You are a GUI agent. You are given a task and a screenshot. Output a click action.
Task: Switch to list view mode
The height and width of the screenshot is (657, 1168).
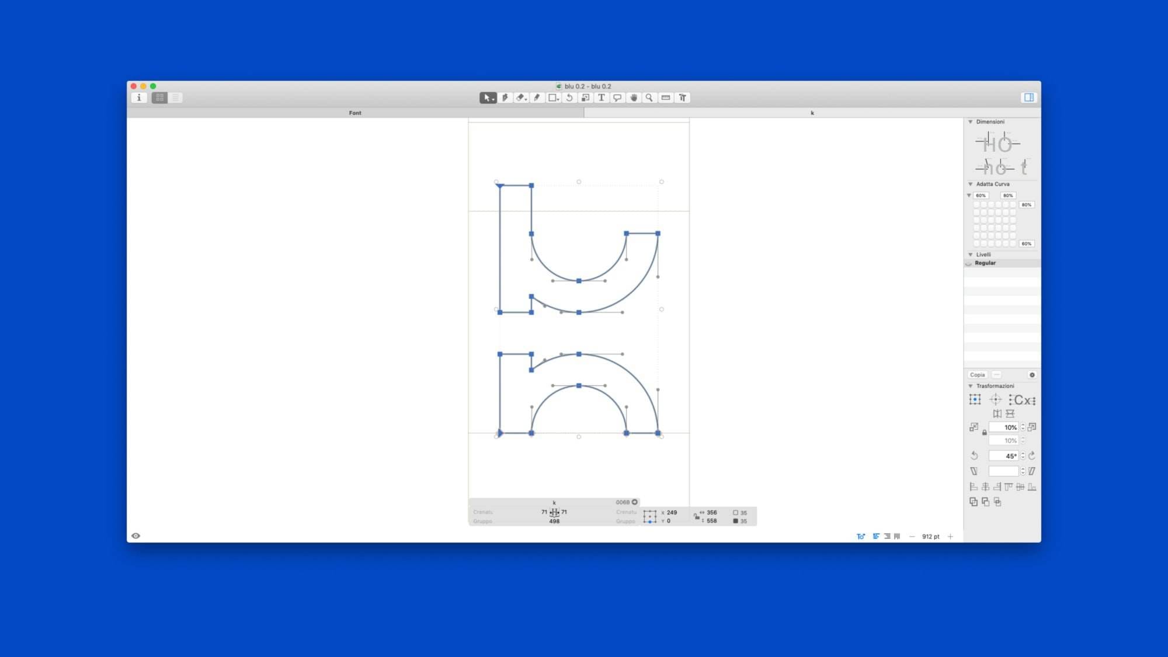click(x=175, y=98)
